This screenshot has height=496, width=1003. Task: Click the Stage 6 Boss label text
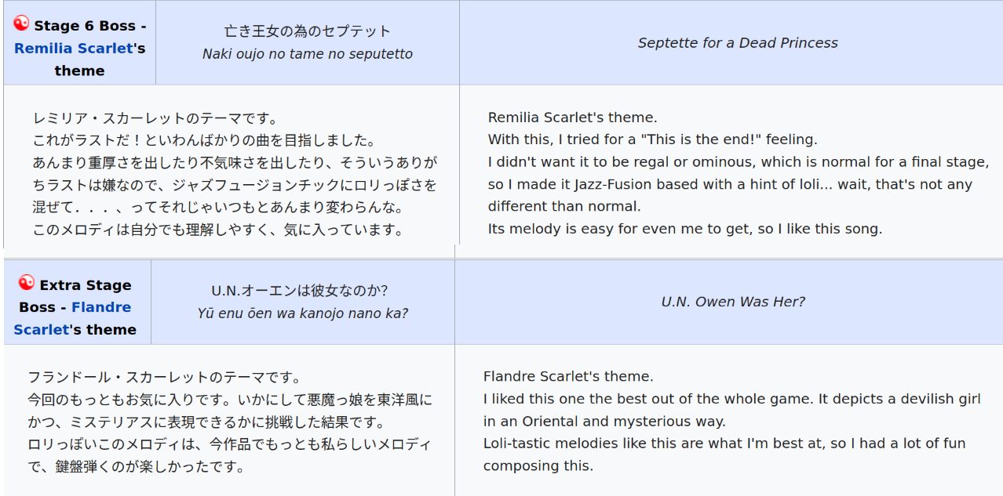click(90, 26)
